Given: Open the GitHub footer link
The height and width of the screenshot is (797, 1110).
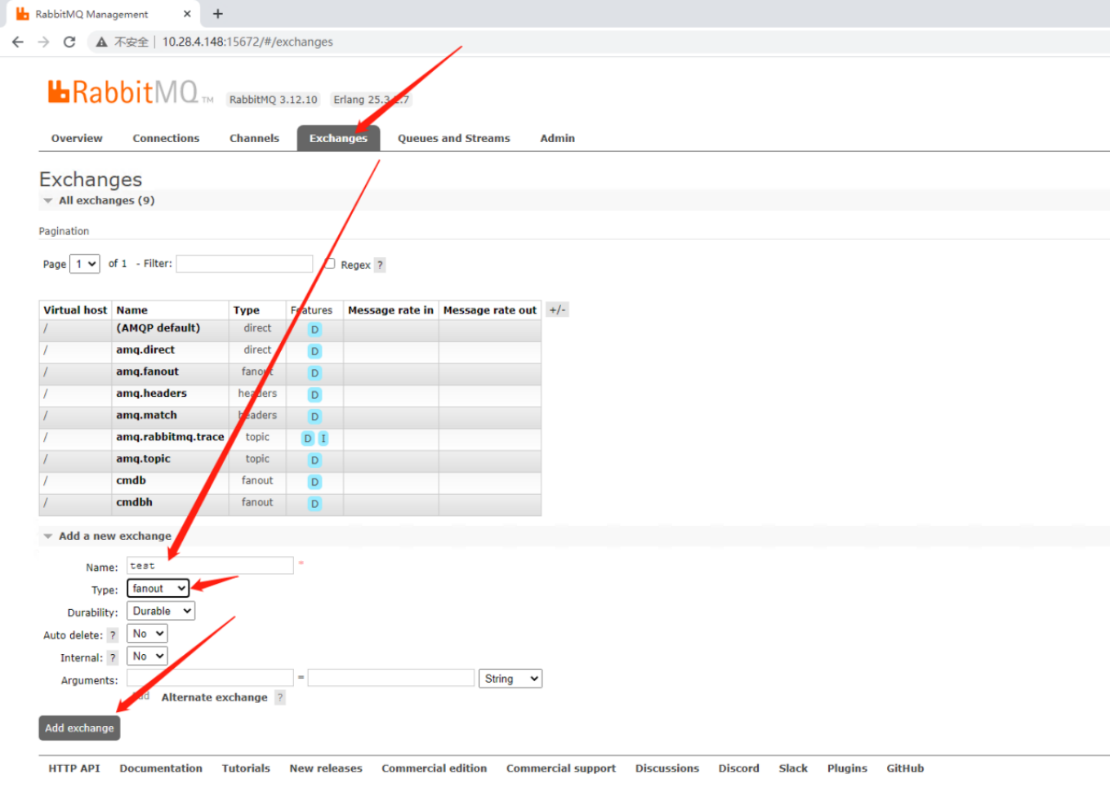Looking at the screenshot, I should pyautogui.click(x=905, y=768).
